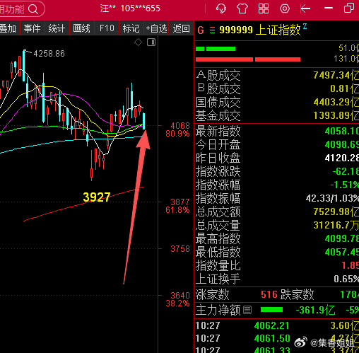Minimize the trading software window

(x=329, y=8)
